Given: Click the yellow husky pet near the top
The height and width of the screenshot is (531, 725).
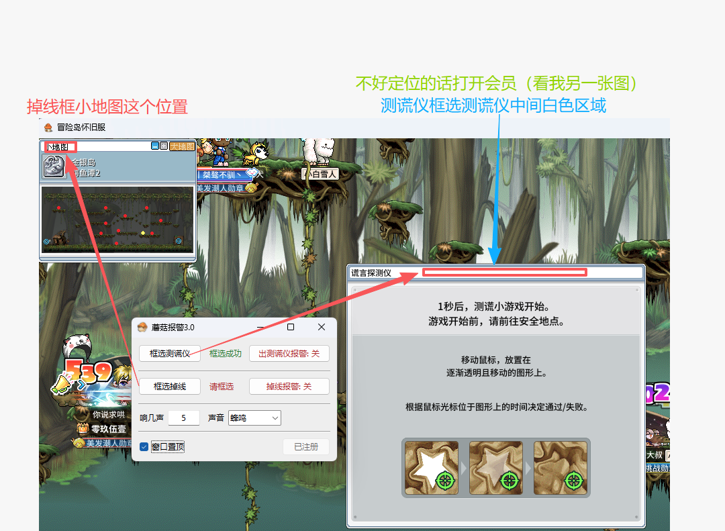Looking at the screenshot, I should 256,153.
